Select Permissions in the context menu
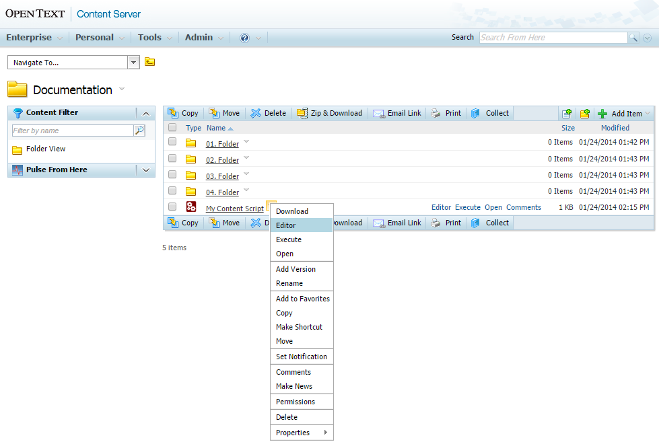 [x=296, y=402]
